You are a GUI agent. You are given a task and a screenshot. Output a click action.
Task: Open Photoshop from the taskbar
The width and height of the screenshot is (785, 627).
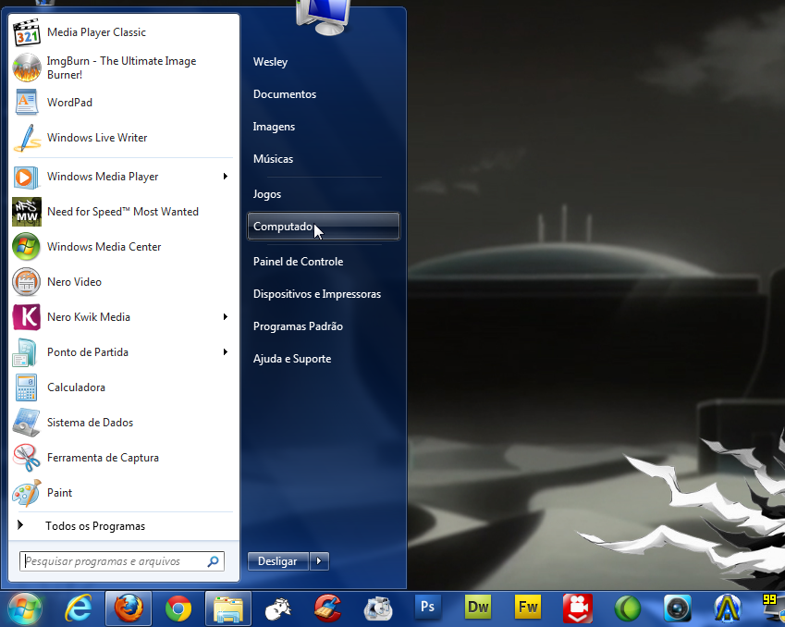point(427,608)
